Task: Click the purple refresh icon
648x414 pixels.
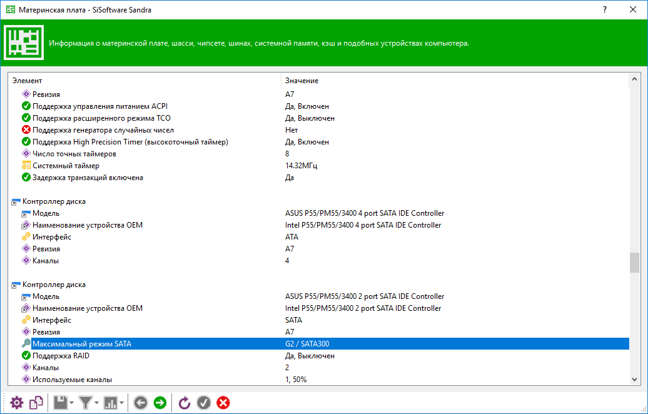Action: [x=185, y=403]
